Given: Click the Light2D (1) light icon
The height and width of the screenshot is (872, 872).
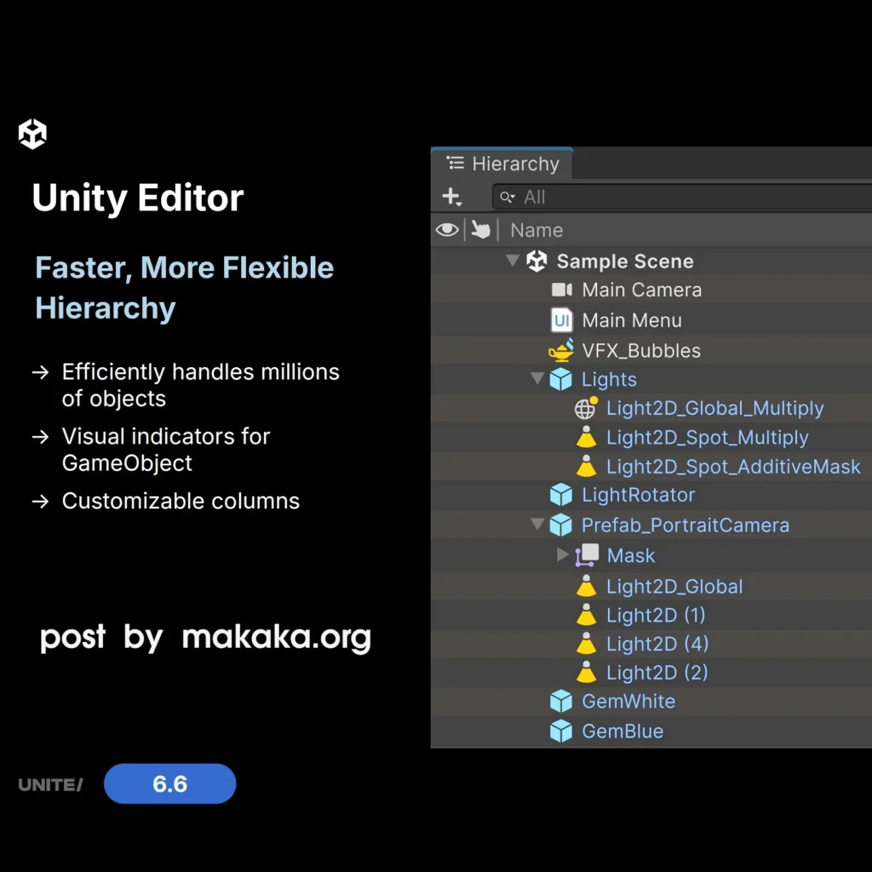Looking at the screenshot, I should [586, 615].
